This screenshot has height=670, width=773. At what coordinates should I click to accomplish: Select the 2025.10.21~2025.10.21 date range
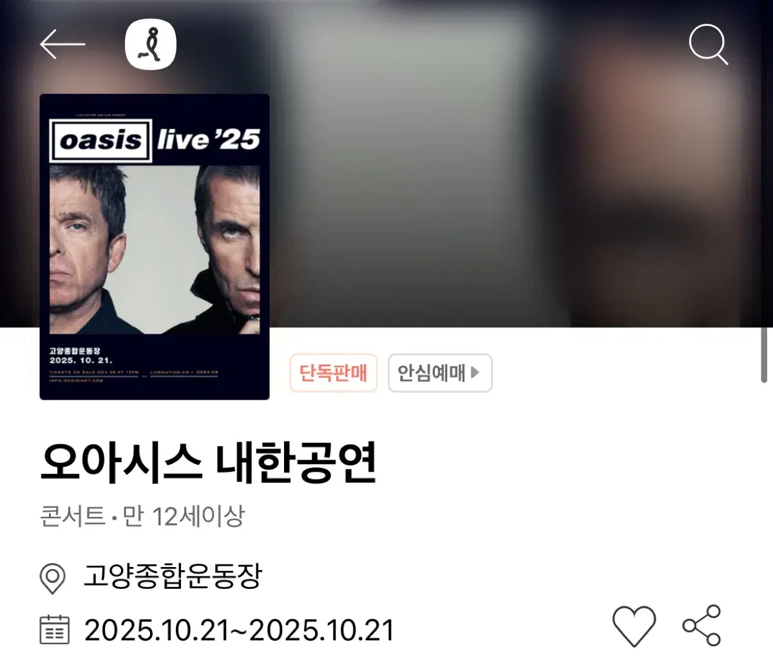click(239, 630)
